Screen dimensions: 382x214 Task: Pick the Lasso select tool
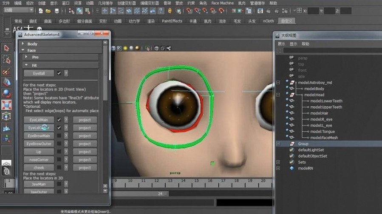[6, 60]
